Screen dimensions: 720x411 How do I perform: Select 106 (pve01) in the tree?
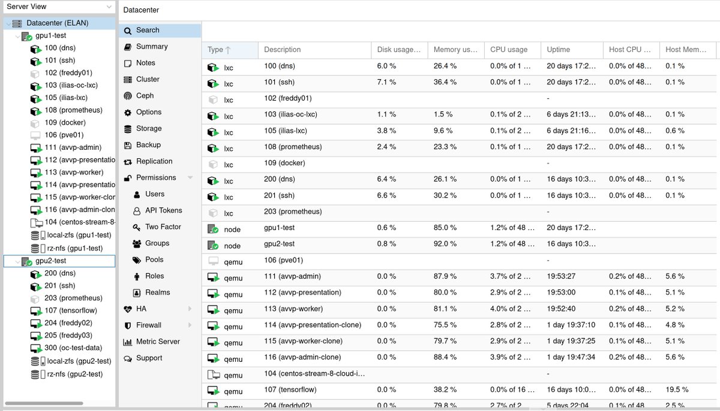click(64, 135)
